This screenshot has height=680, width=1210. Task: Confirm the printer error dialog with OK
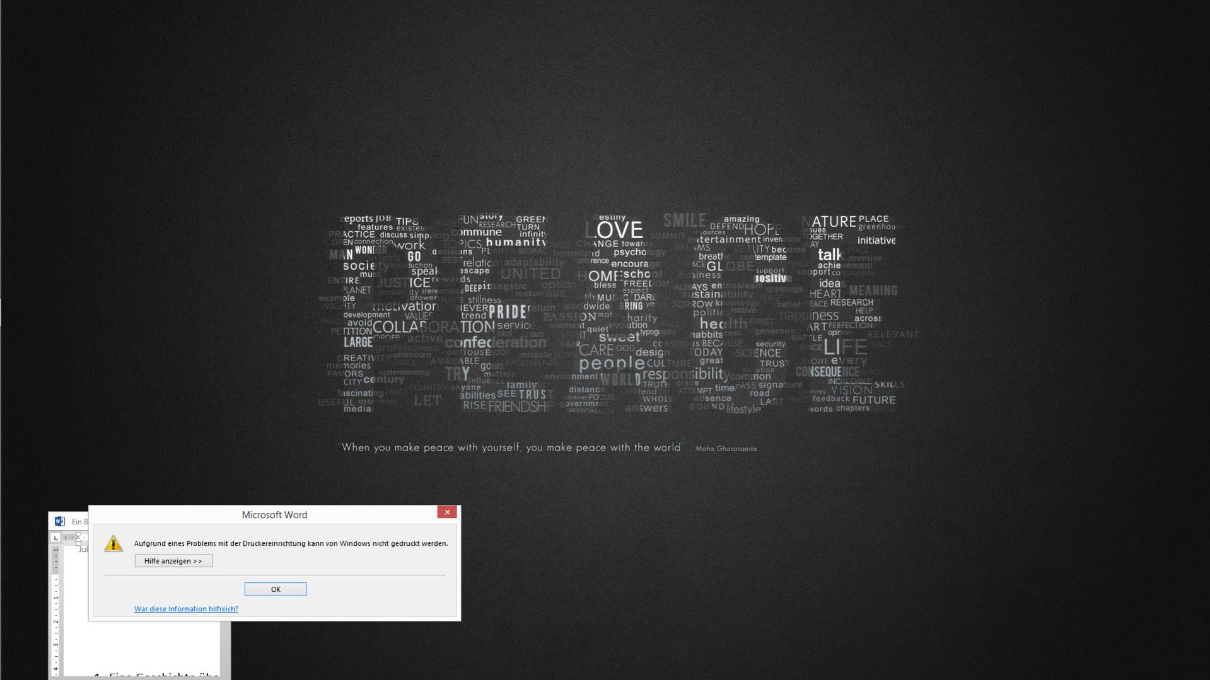coord(276,589)
